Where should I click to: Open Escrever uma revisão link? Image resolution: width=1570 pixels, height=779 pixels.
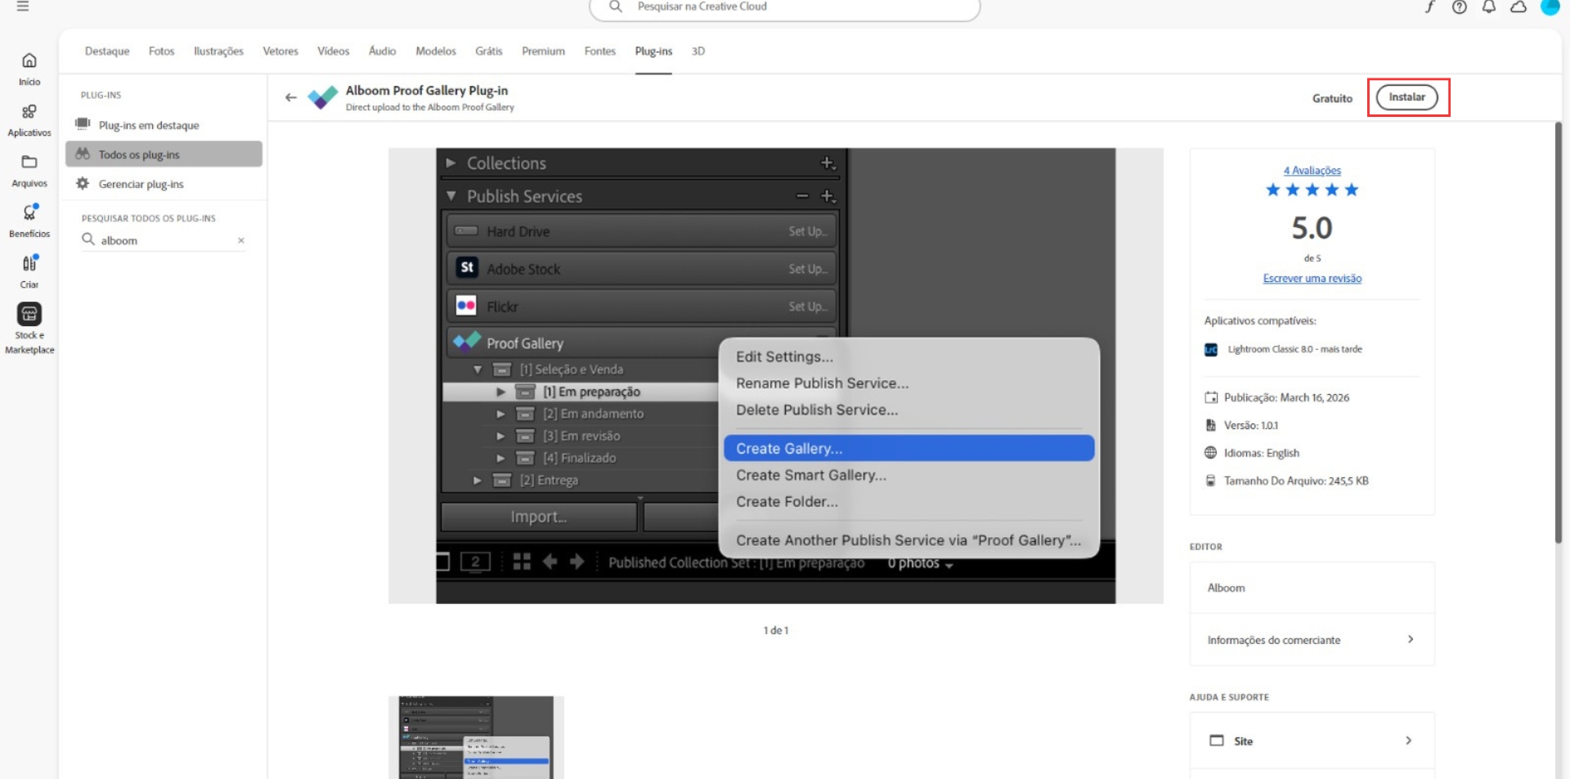pyautogui.click(x=1312, y=279)
